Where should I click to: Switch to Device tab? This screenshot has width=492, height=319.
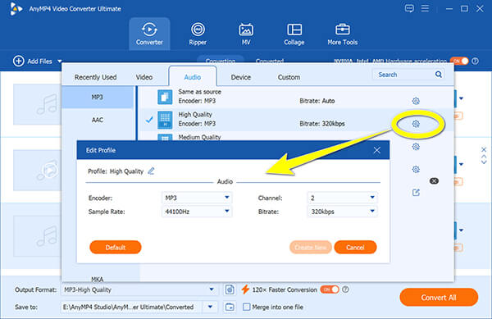pos(240,77)
